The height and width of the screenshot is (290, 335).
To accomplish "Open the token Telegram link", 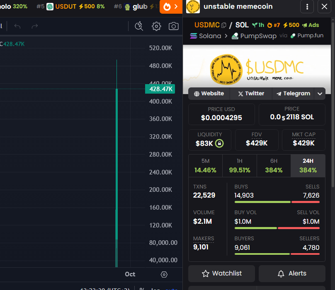I will (x=294, y=94).
